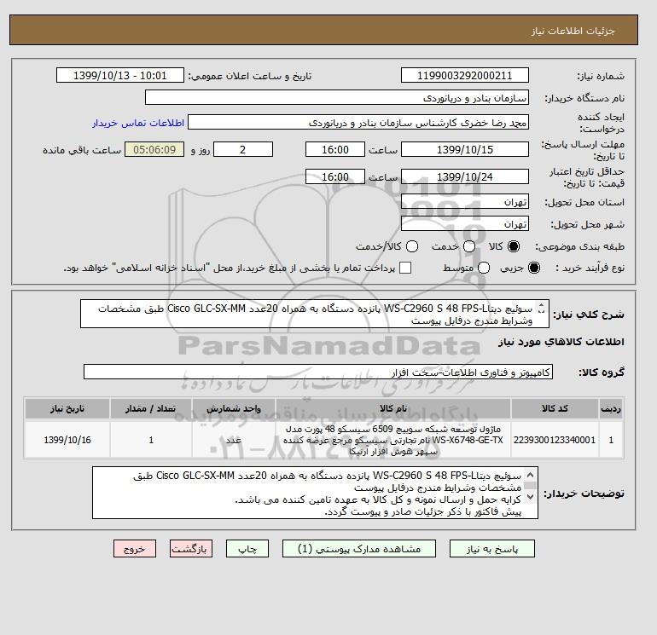Click the کد کالا column header

click(x=555, y=408)
